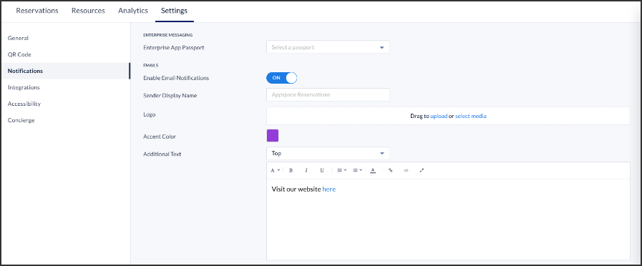Click the upload link for Logo

click(x=439, y=117)
